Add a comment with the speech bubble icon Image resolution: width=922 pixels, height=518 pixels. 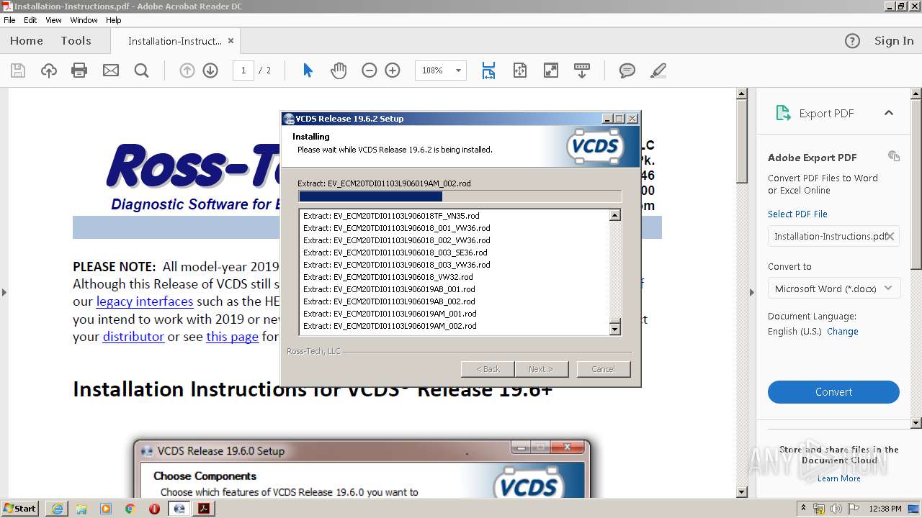point(627,71)
